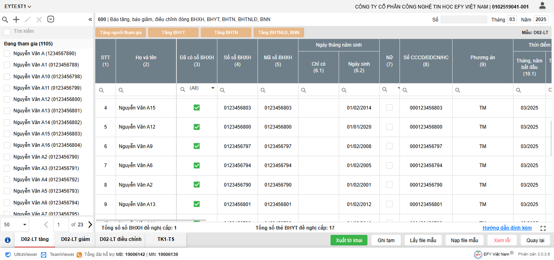554x260 pixels.
Task: Open the TK1-TS tab
Action: click(x=166, y=239)
